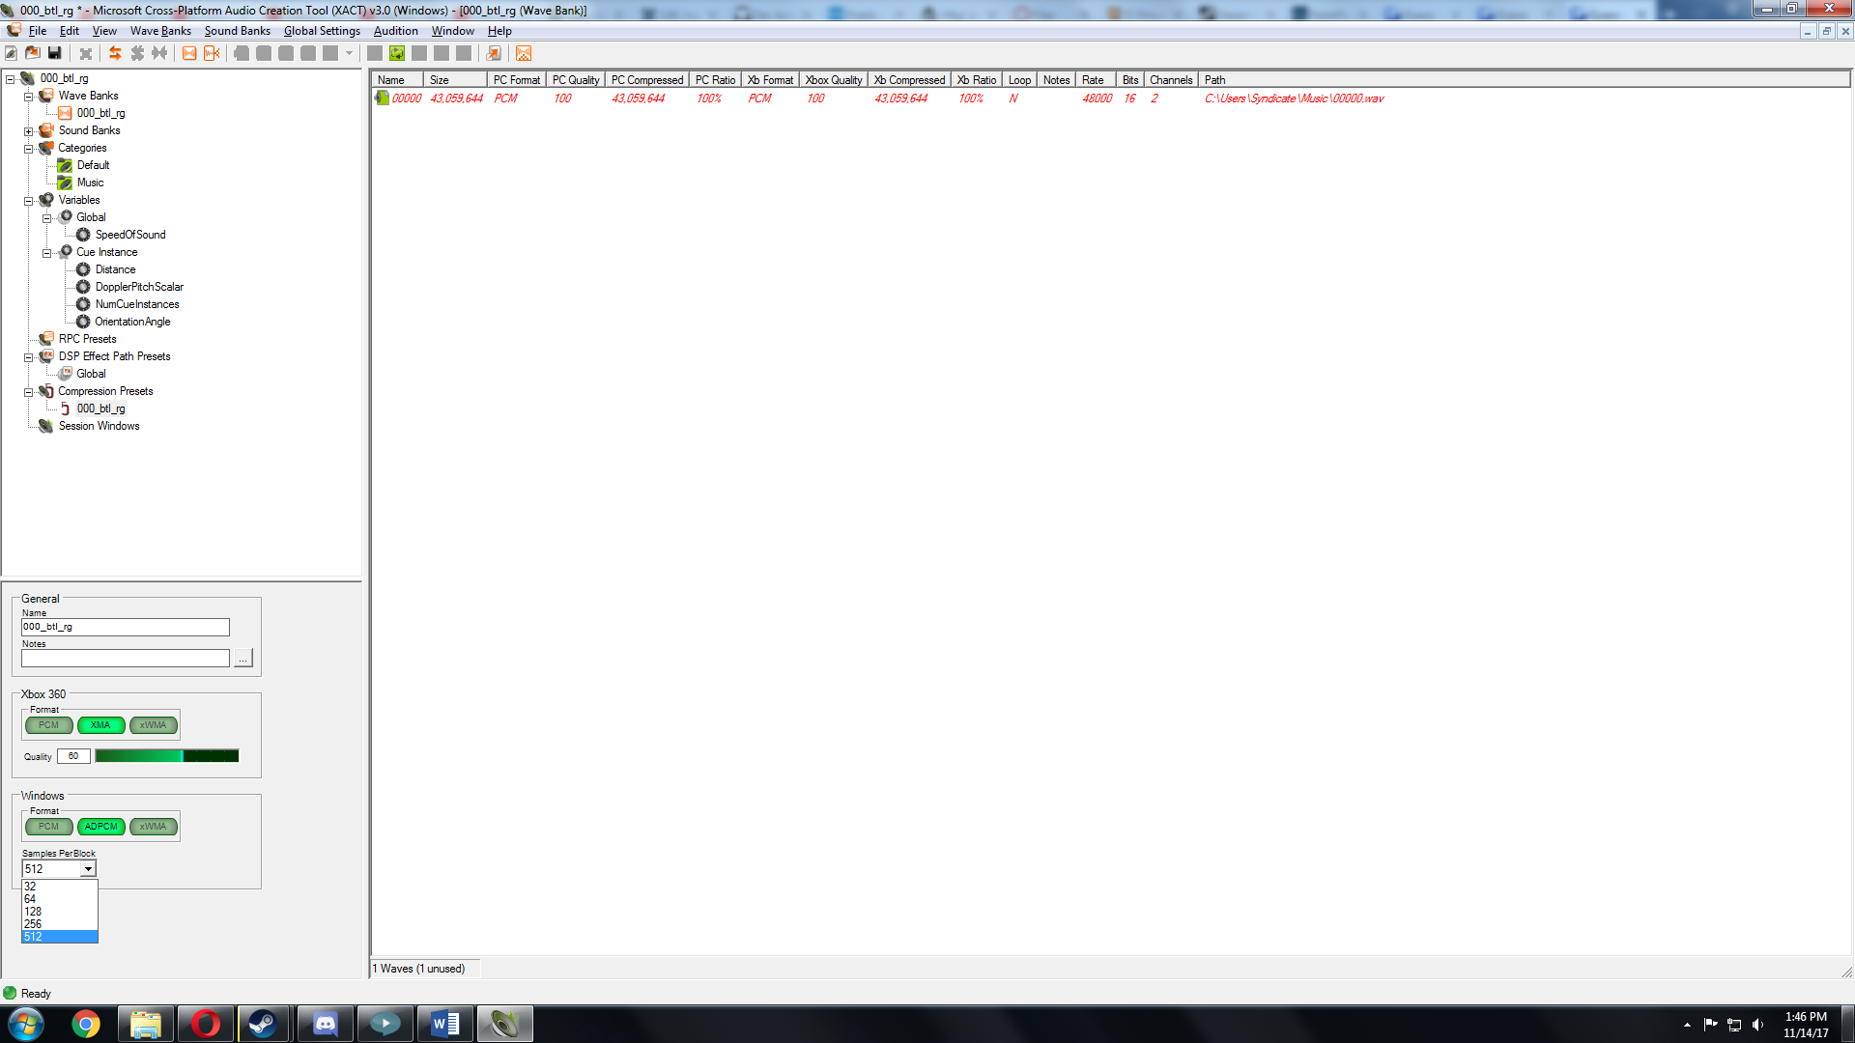Choose 128 in Samples Per Block list
The image size is (1855, 1043).
coord(34,912)
